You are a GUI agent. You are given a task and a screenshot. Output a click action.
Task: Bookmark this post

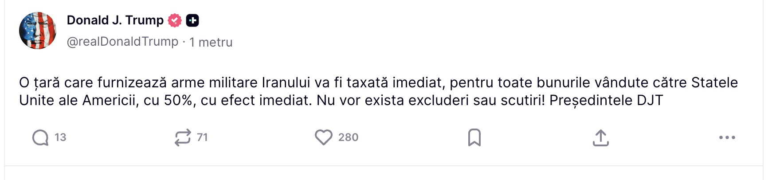[474, 137]
